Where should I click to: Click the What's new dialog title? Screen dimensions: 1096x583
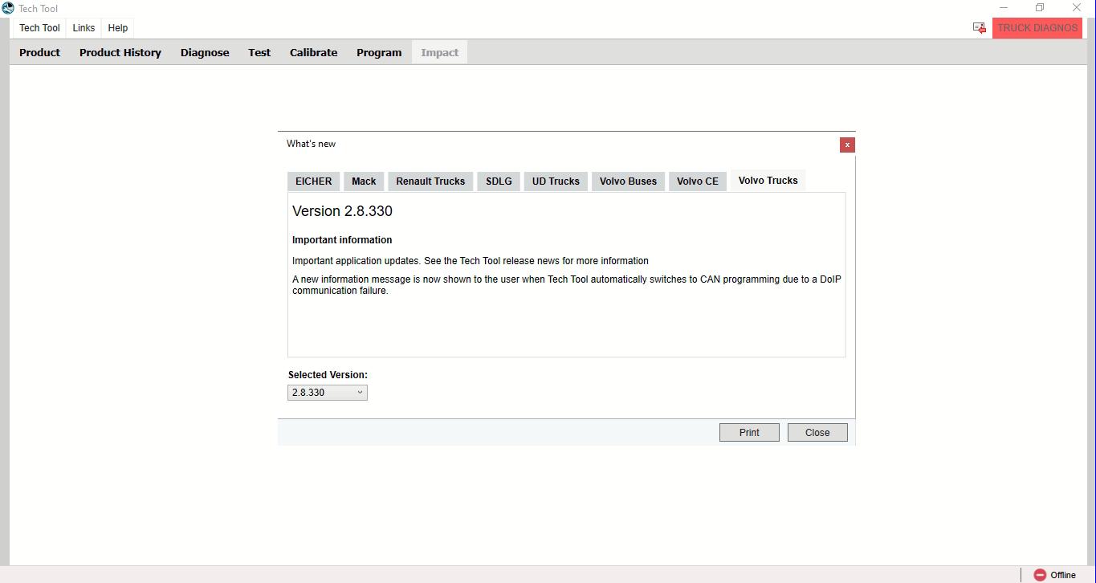(311, 144)
